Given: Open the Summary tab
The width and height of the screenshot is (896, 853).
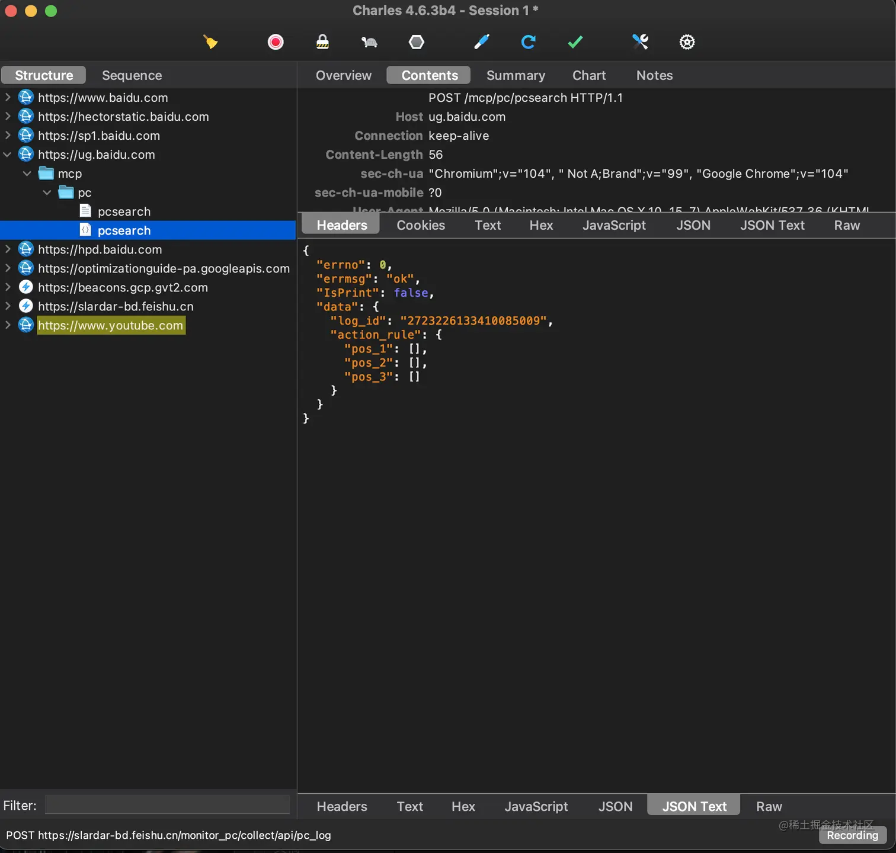Looking at the screenshot, I should [x=516, y=75].
